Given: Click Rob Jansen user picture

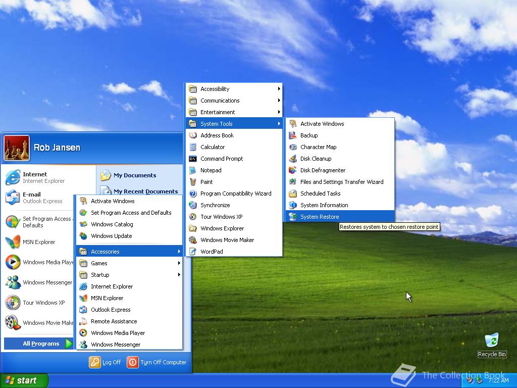Looking at the screenshot, I should click(17, 148).
